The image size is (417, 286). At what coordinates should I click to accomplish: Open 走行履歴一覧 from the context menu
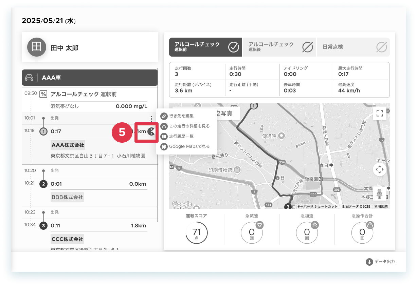pos(177,136)
